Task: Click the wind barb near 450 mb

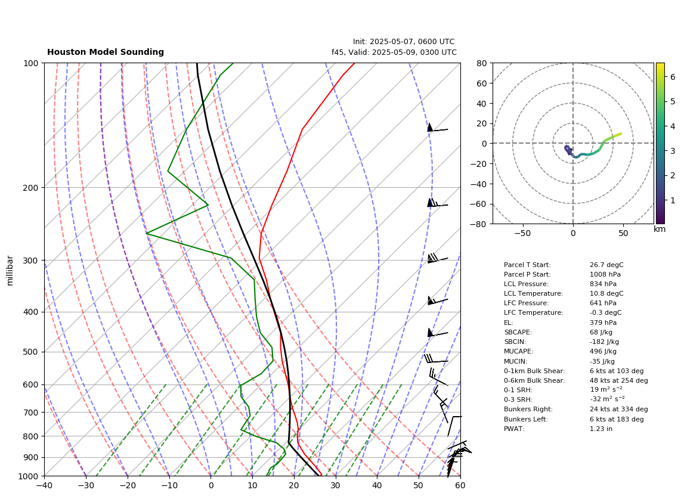Action: 437,333
